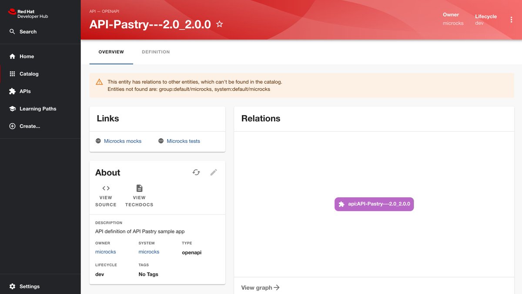Click the arrow icon next to View graph
The image size is (522, 294).
(277, 287)
